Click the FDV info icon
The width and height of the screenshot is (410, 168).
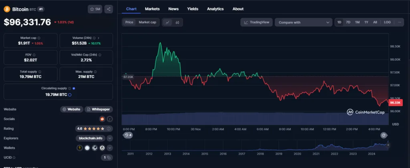(x=34, y=55)
